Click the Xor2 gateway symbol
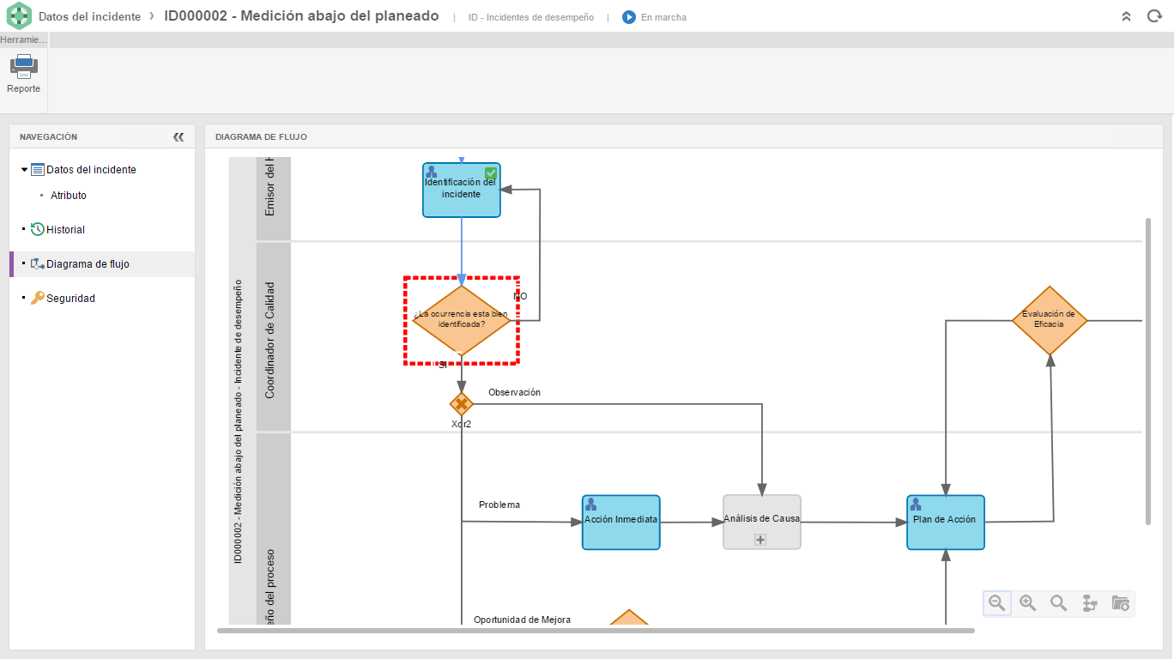Image resolution: width=1174 pixels, height=659 pixels. [462, 403]
